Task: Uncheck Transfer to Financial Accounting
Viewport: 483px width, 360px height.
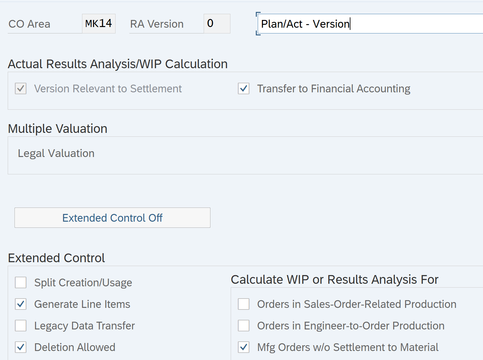Action: tap(244, 88)
